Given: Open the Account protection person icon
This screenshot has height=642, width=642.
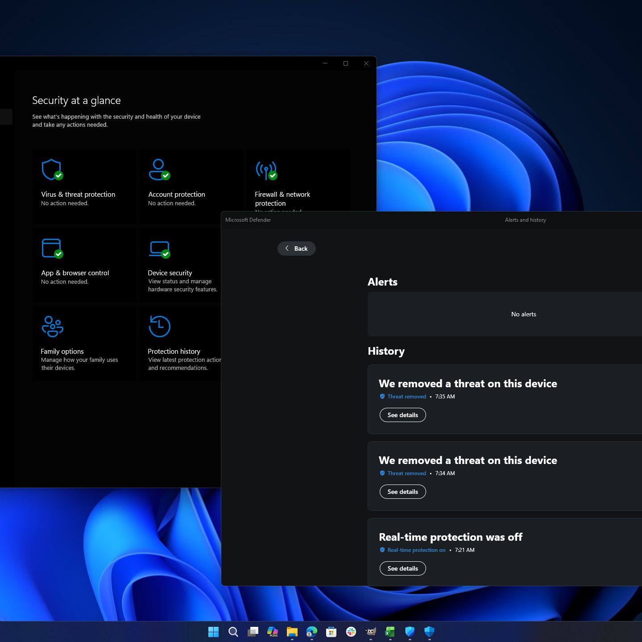Looking at the screenshot, I should coord(159,170).
